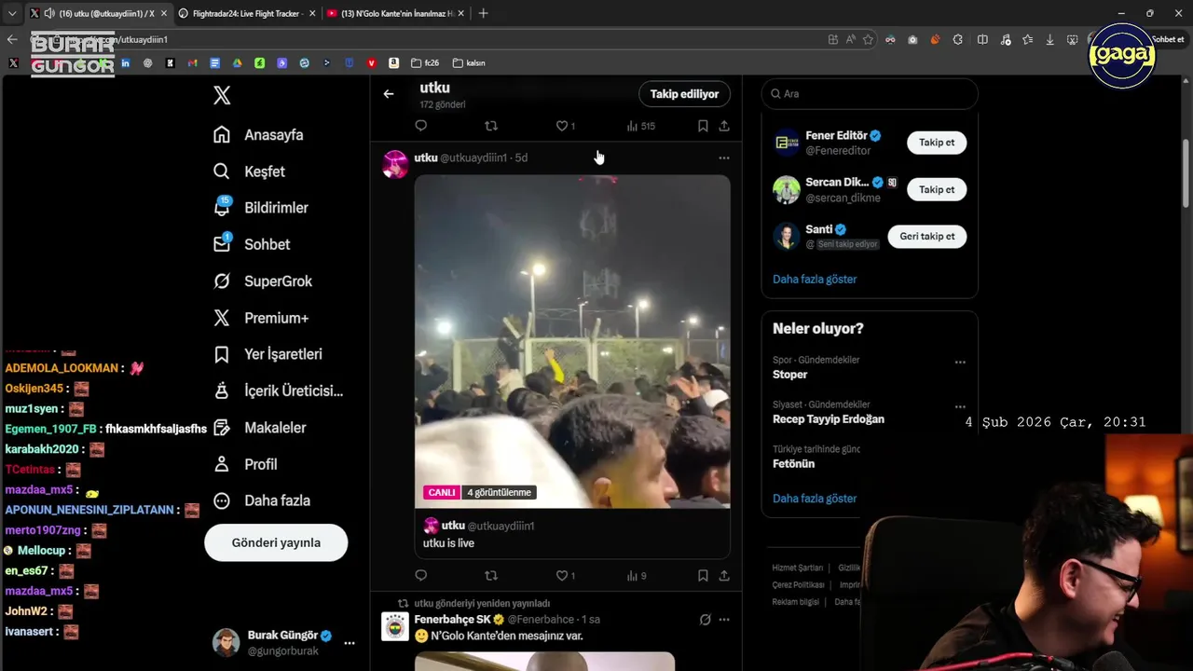Show more suggestions under who to follow
This screenshot has width=1193, height=671.
[x=815, y=280]
